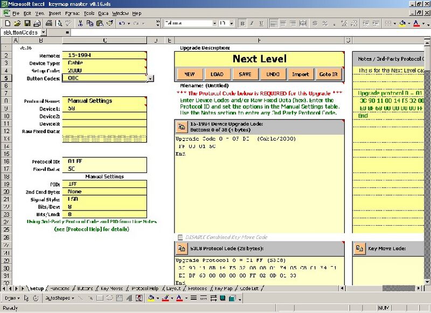The image size is (431, 313).
Task: Apply Currency style format
Action: [315, 23]
